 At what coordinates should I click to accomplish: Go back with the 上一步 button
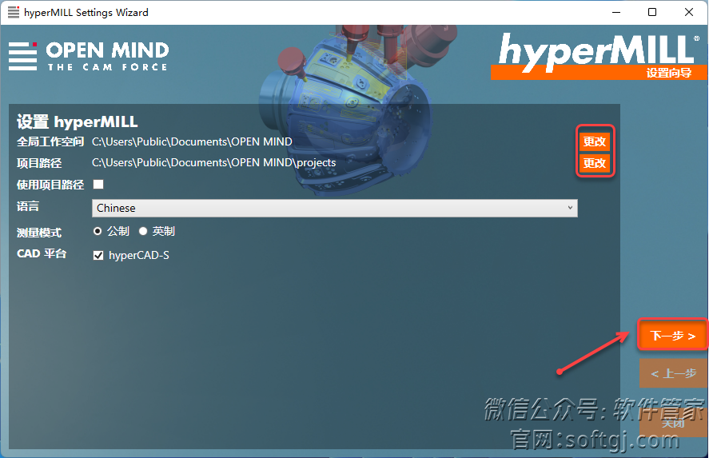(x=673, y=373)
